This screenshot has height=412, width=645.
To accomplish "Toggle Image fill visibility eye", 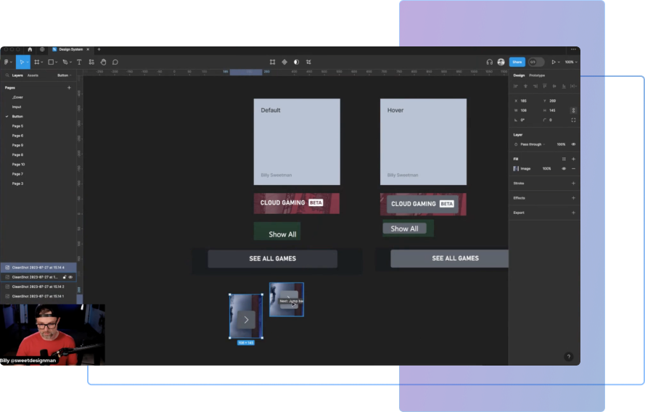I will [x=564, y=168].
